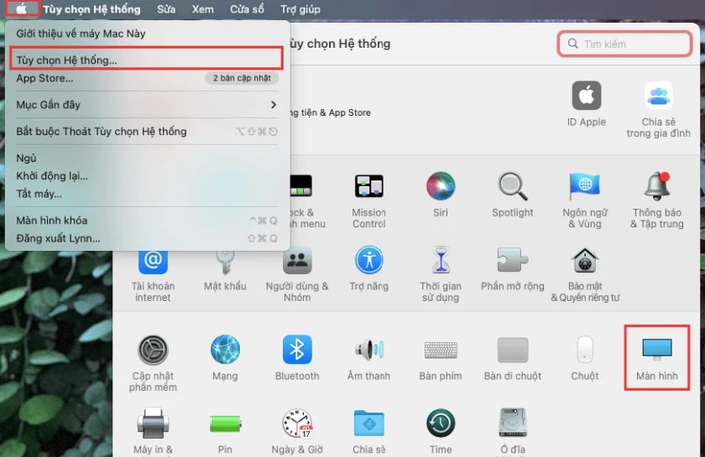
Task: Click the Tìm kiếm search field
Action: click(624, 44)
